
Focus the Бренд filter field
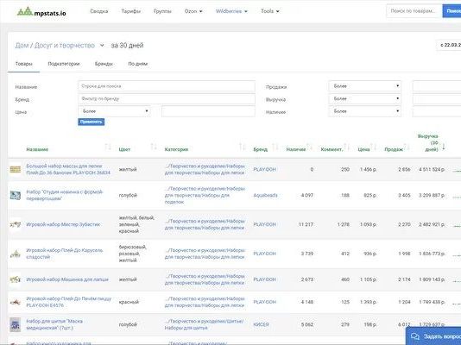pyautogui.click(x=167, y=99)
